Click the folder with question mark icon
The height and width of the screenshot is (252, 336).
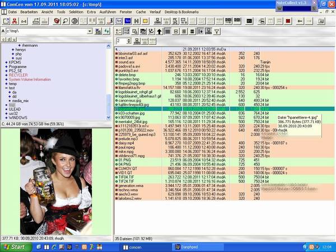143,32
